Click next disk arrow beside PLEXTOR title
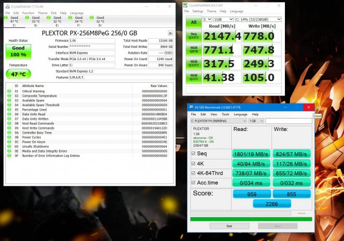This screenshot has width=344, height=241. (170, 33)
